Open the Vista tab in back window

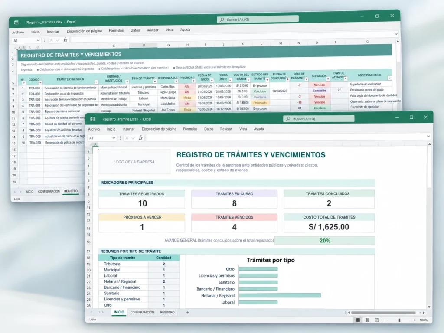(170, 30)
